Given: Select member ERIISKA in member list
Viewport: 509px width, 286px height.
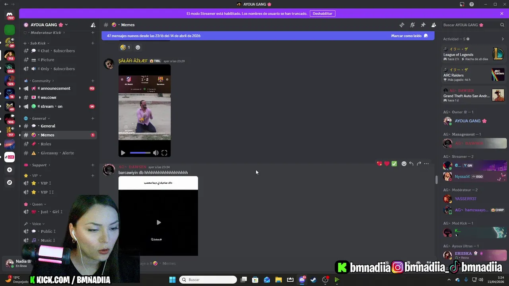Looking at the screenshot, I should pos(474,255).
